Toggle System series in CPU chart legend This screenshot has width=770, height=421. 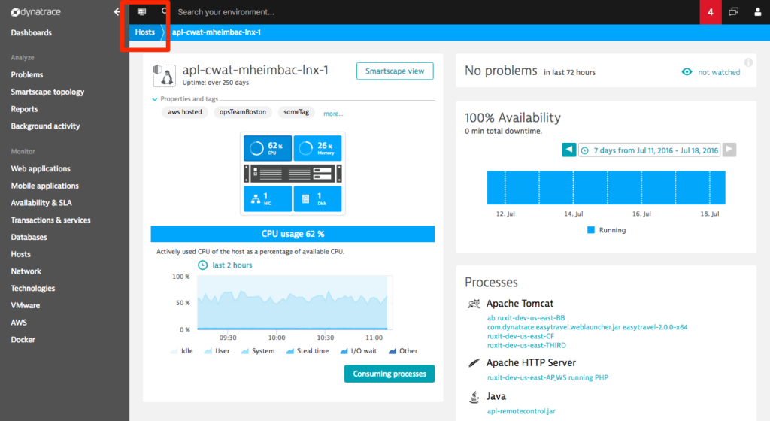tap(258, 351)
